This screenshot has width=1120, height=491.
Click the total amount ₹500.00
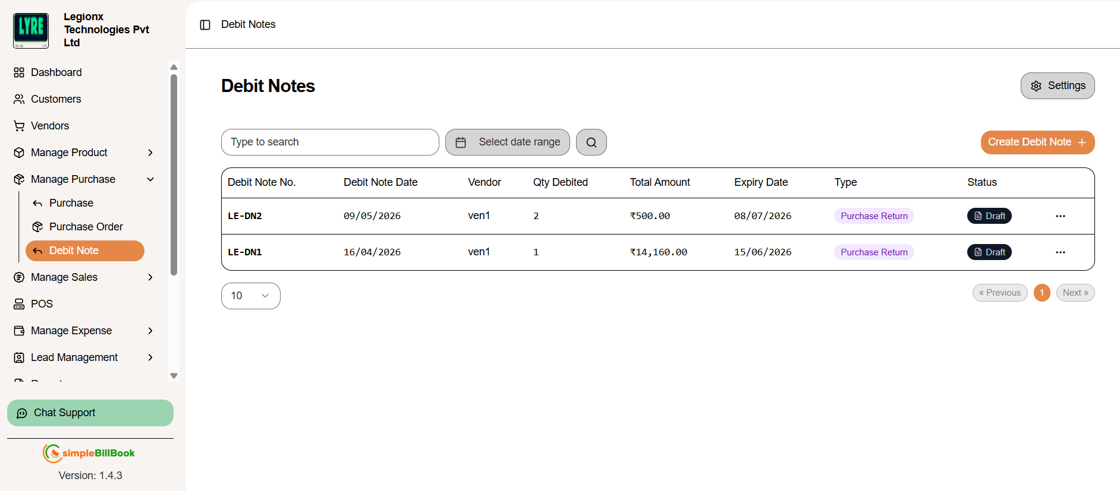point(650,216)
